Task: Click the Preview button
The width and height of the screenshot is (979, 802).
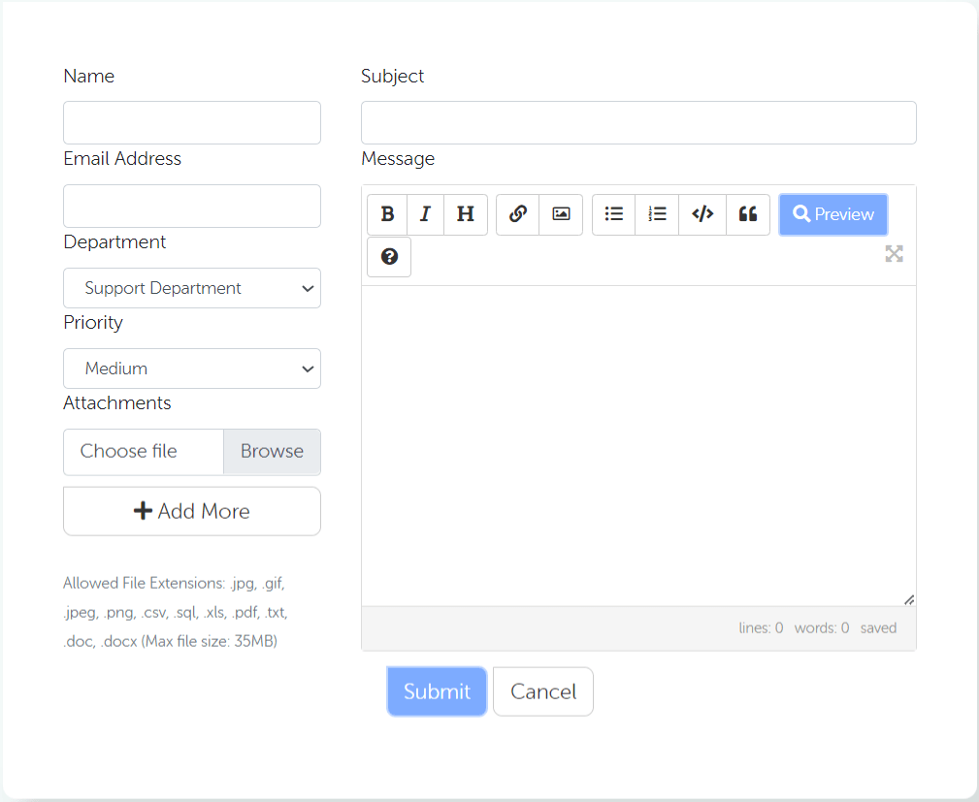Action: pos(832,214)
